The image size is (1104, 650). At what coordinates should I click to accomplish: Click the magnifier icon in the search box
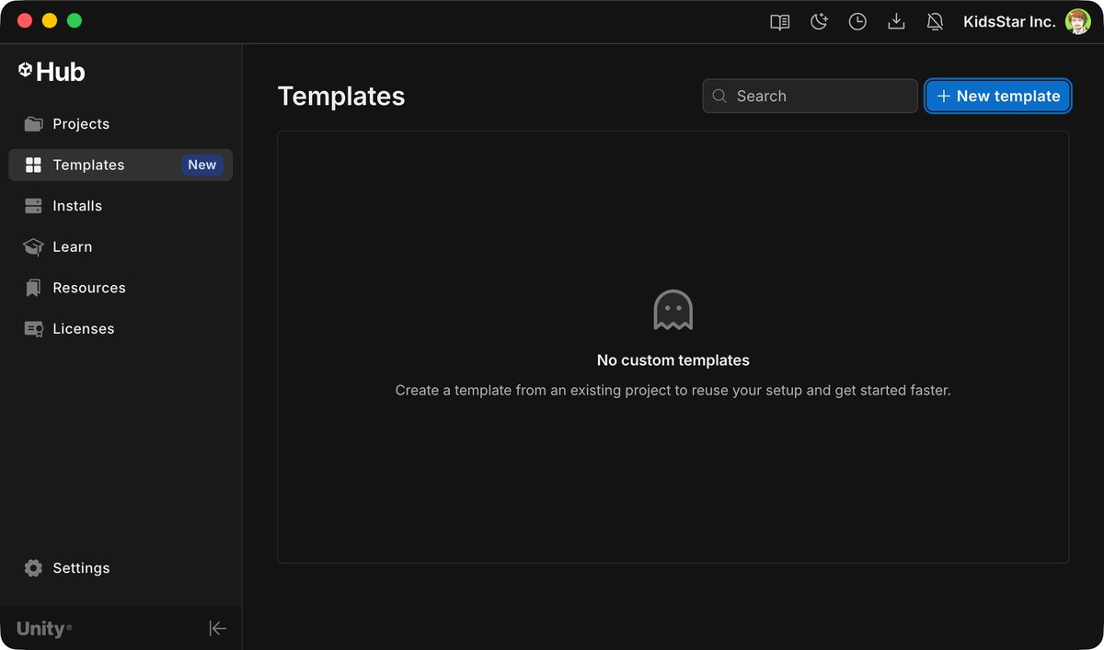tap(719, 97)
